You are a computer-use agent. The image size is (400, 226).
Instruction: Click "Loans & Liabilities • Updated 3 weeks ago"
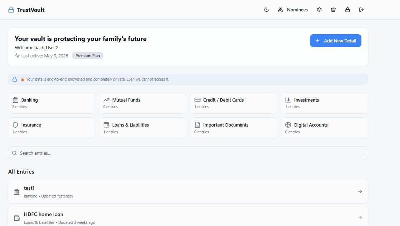click(59, 222)
